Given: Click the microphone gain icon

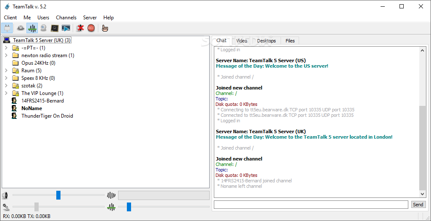Looking at the screenshot, I should click(5, 207).
